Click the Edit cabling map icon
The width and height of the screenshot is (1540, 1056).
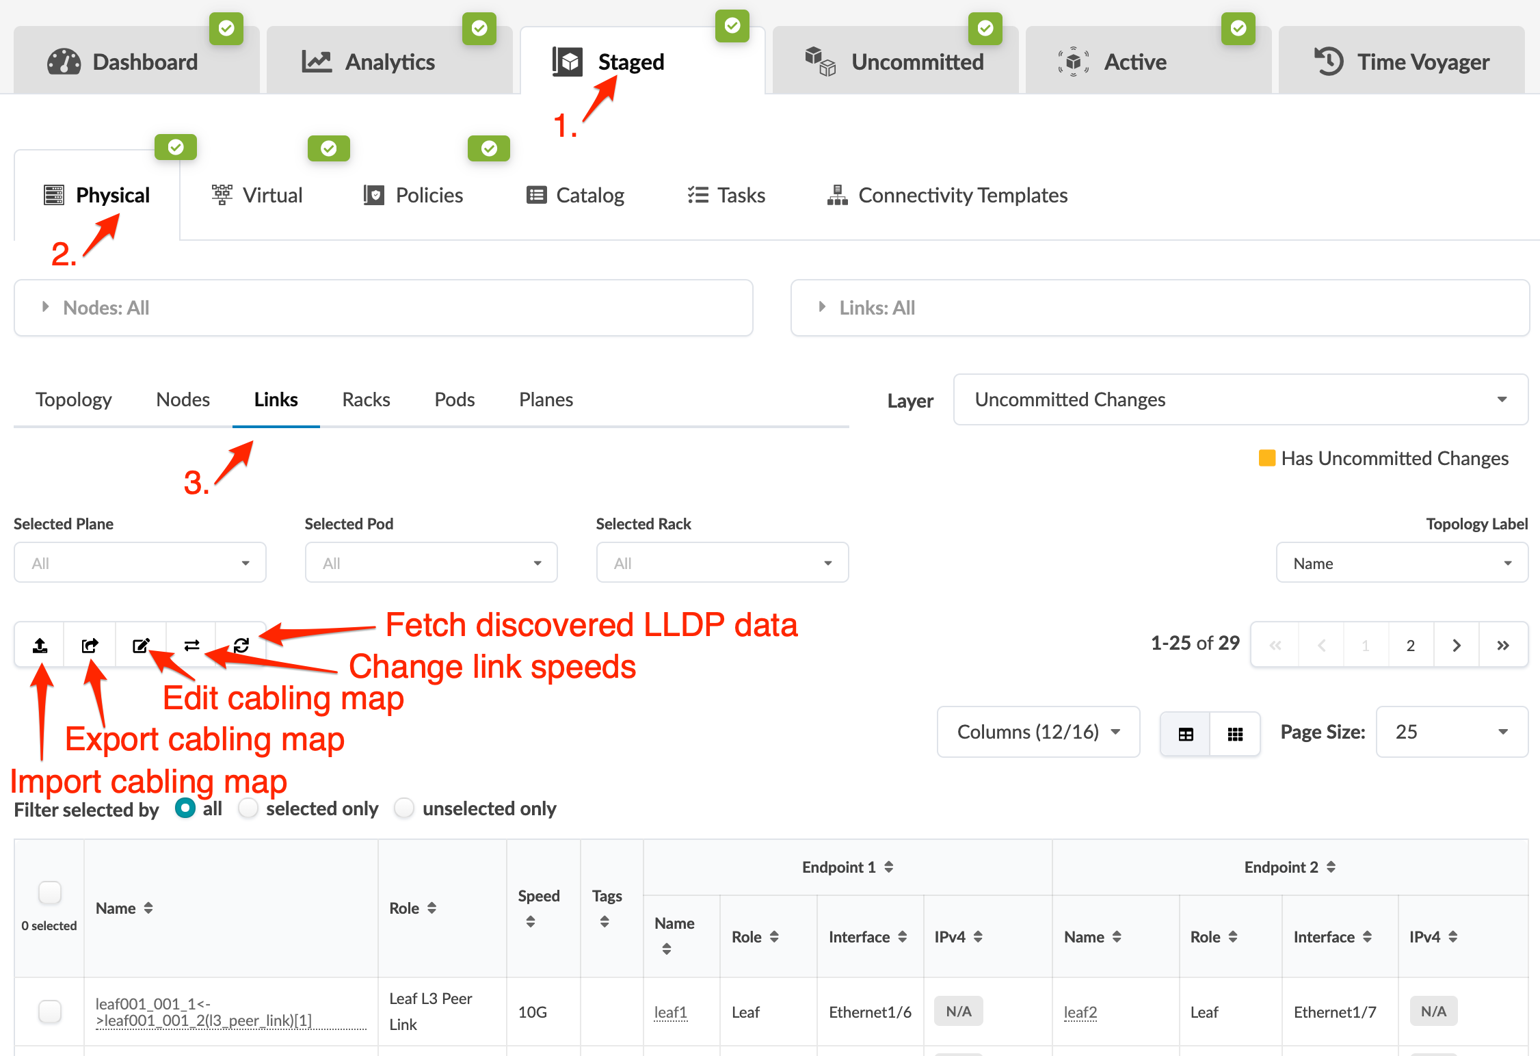point(141,645)
